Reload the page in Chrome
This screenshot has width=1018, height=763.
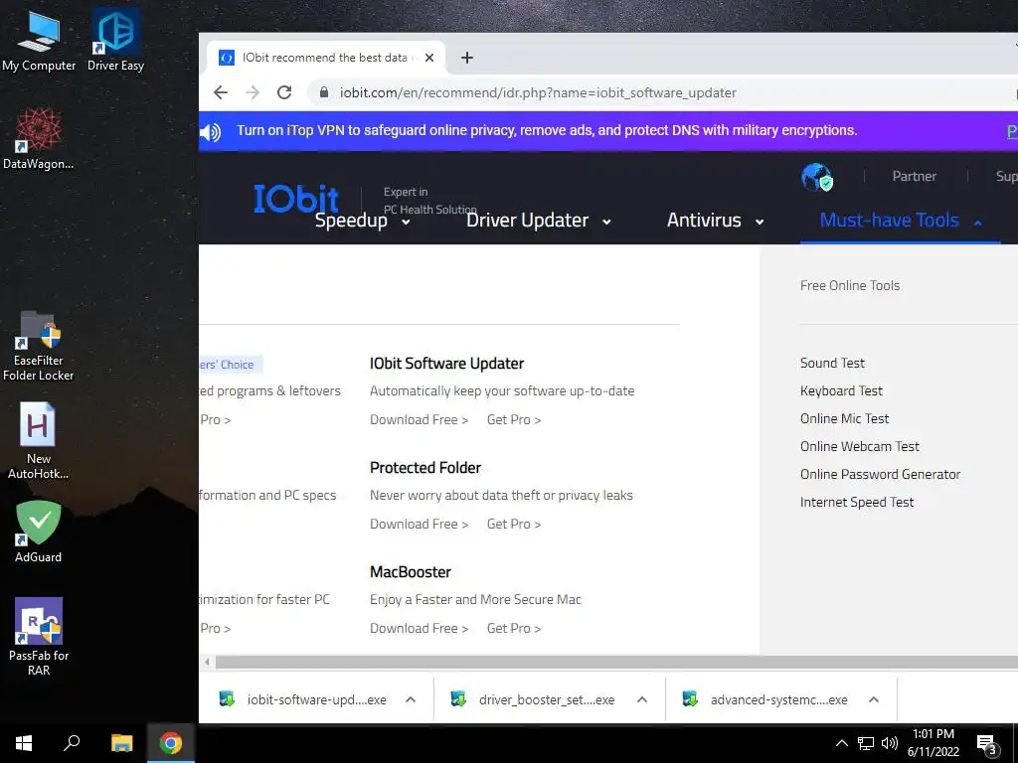pos(284,92)
